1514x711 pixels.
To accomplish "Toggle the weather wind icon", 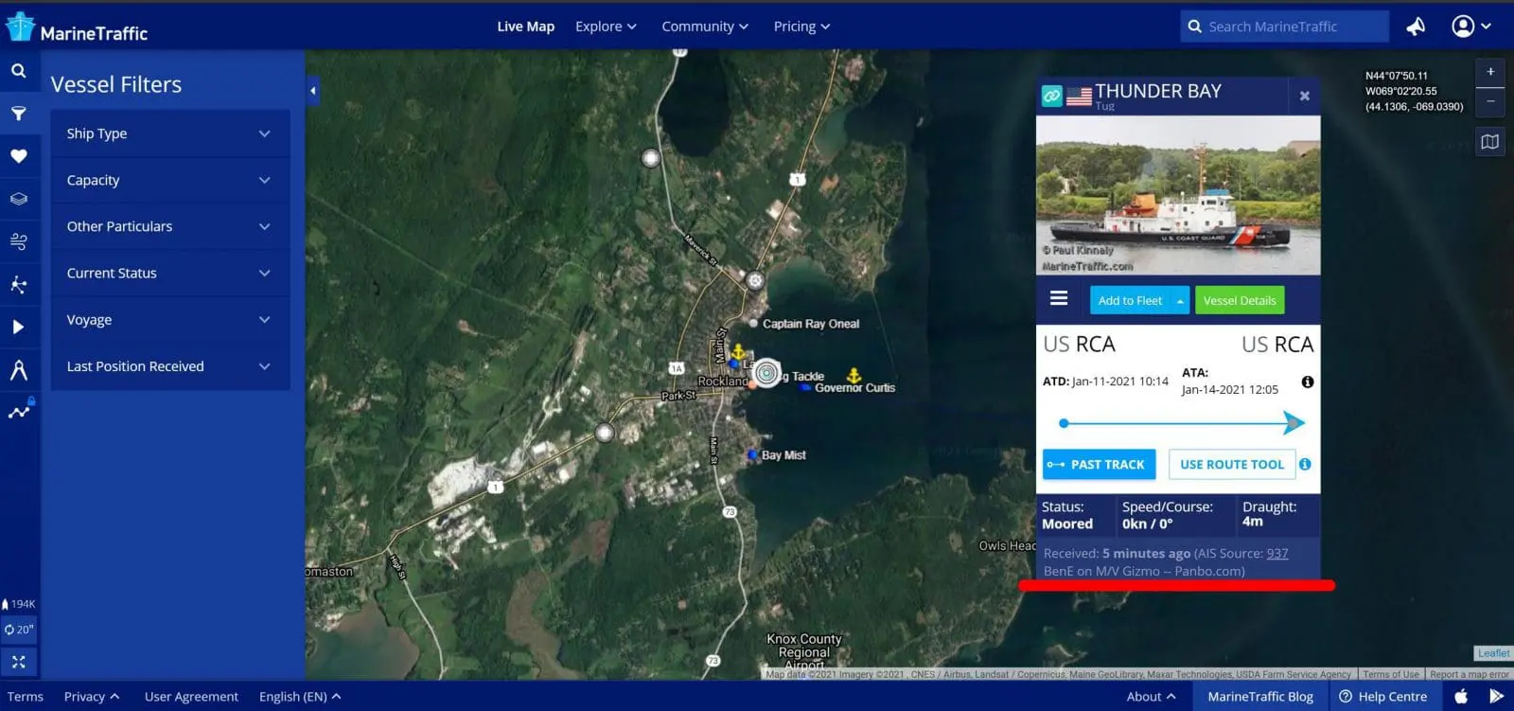I will [x=19, y=241].
